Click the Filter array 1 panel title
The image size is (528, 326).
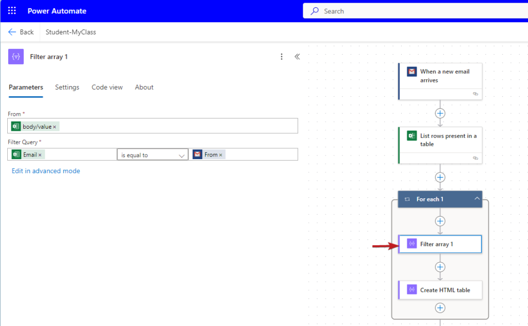pos(49,57)
